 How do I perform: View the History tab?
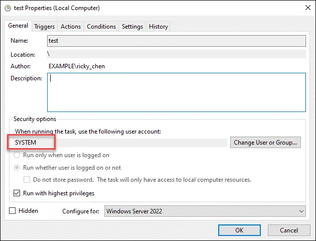coord(158,27)
